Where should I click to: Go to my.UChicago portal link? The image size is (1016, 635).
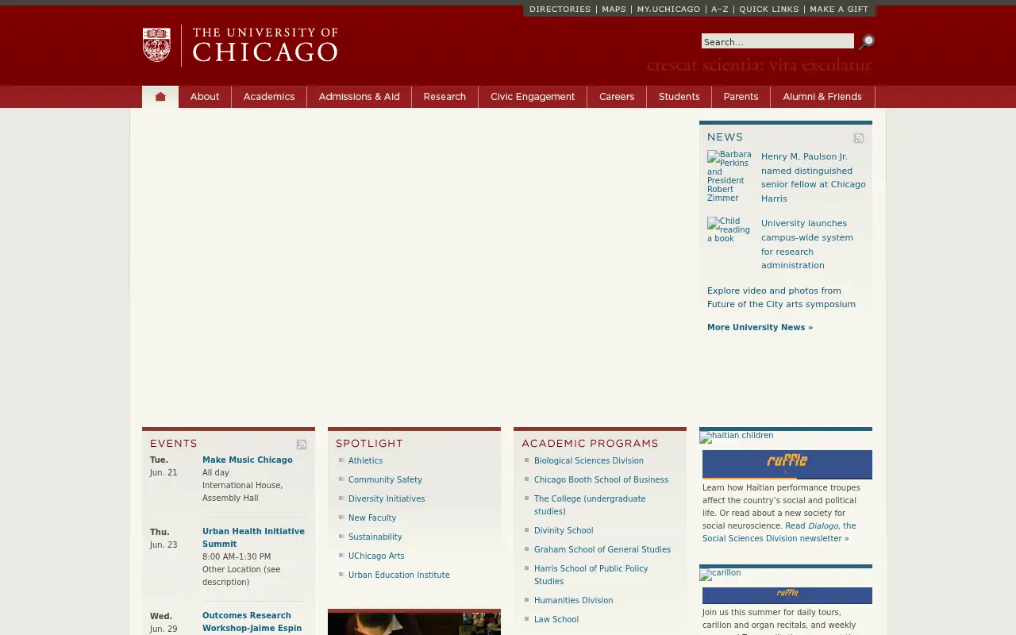tap(668, 10)
